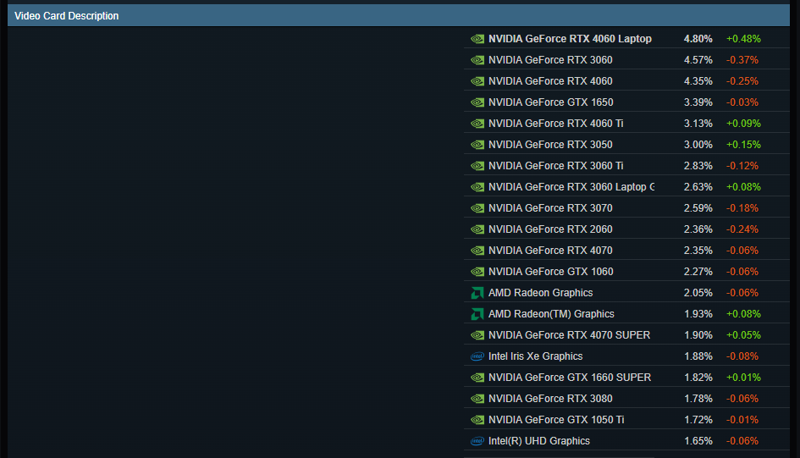Select NVIDIA GeForce RTX 2060 name
This screenshot has width=800, height=458.
(x=550, y=229)
